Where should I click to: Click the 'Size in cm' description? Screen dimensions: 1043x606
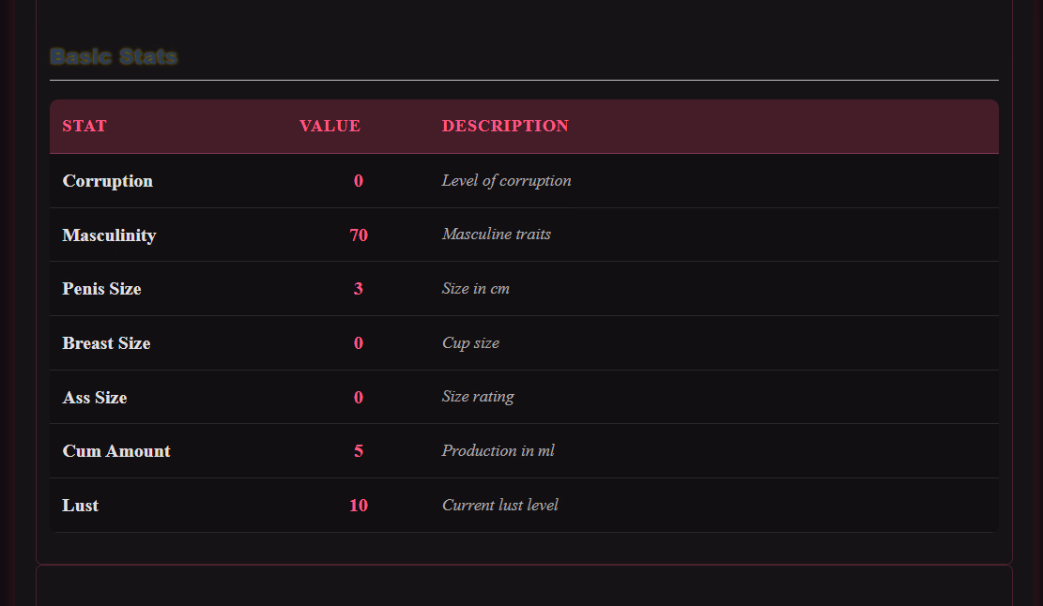(x=475, y=289)
